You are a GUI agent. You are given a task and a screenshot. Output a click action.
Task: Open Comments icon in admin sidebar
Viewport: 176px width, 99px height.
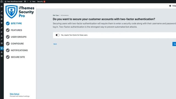2,23
